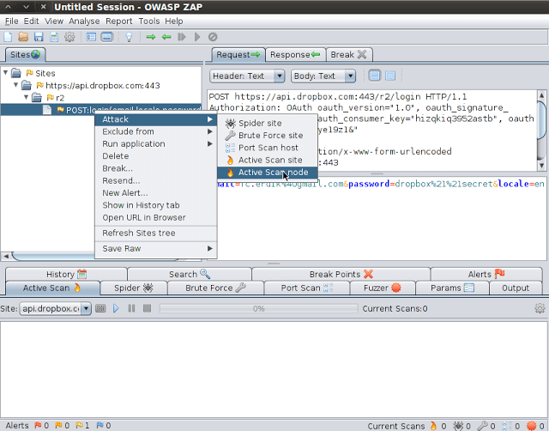Select Open URL in Browser entry
Image resolution: width=549 pixels, height=431 pixels.
[x=156, y=217]
